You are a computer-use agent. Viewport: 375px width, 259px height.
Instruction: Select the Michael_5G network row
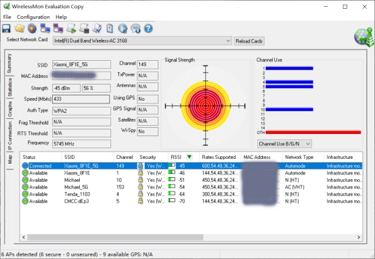tap(192, 187)
